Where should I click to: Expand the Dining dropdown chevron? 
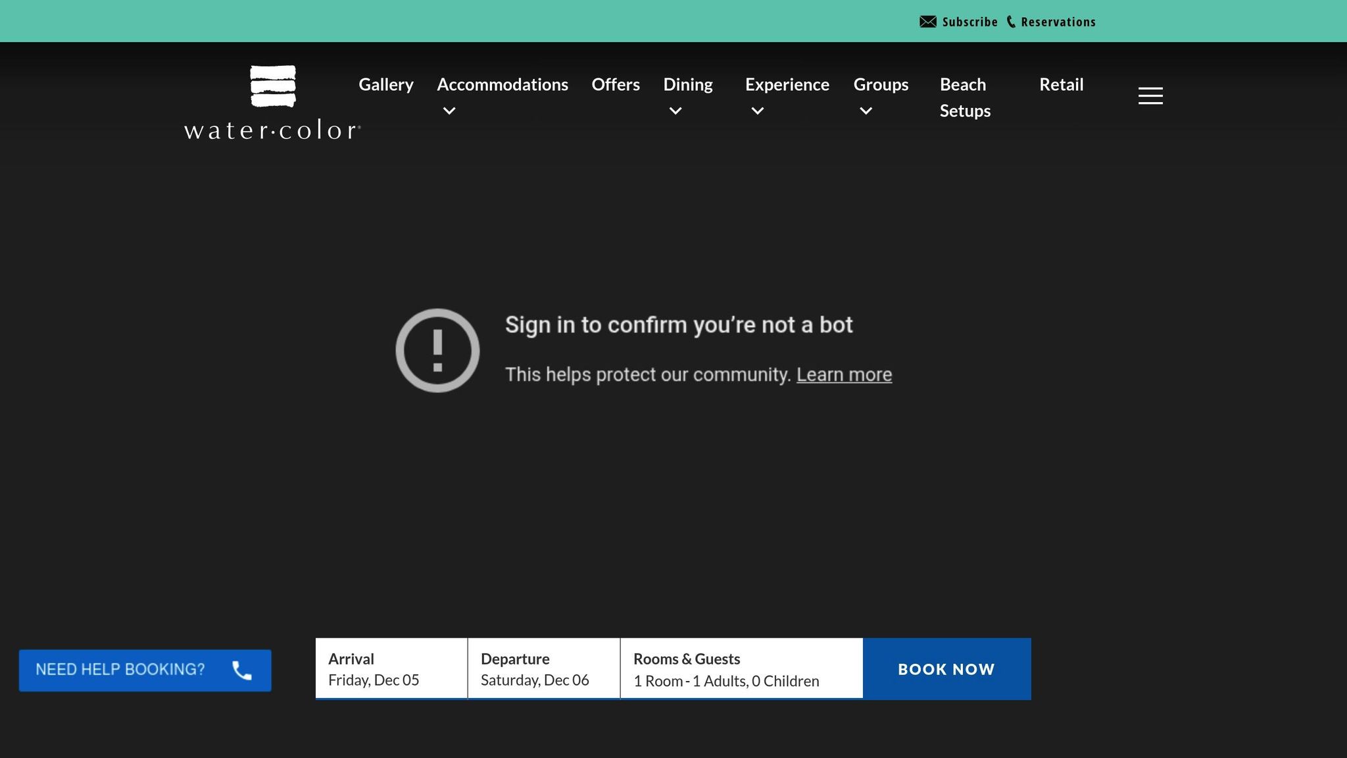point(675,111)
